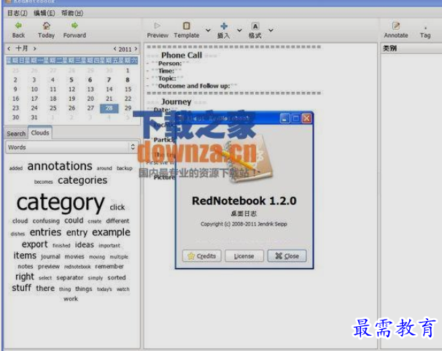This screenshot has width=442, height=351.
Task: Go forward with the Forward arrow icon
Action: coord(74,26)
